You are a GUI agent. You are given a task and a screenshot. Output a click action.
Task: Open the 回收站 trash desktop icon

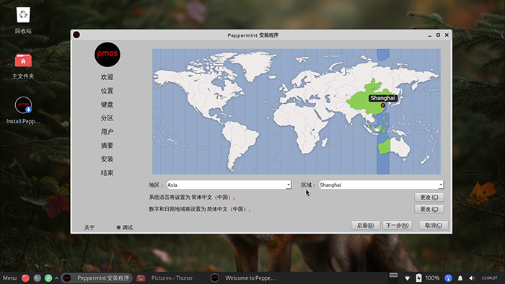(23, 21)
